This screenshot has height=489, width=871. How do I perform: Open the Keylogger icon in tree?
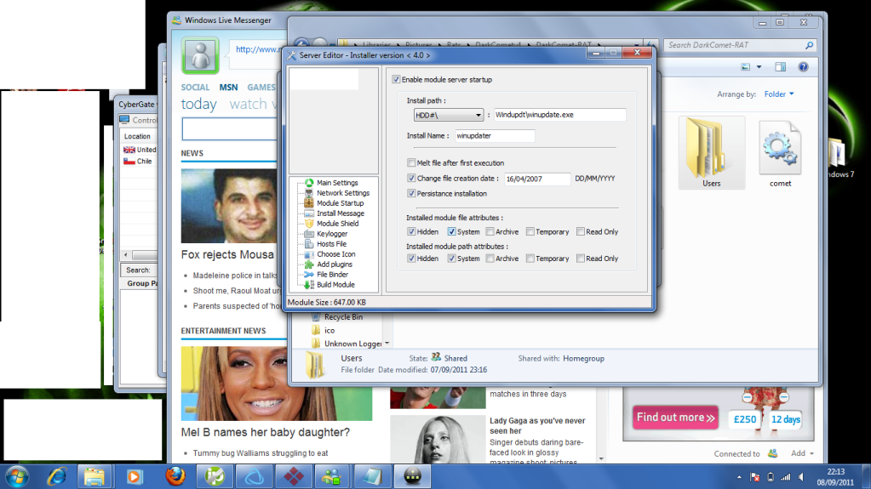309,234
